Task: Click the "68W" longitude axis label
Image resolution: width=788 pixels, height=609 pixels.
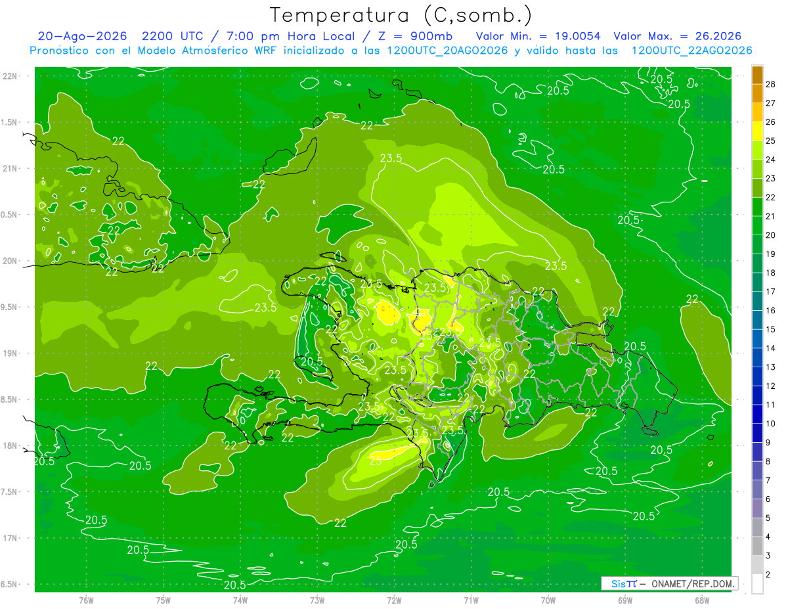Action: [702, 600]
